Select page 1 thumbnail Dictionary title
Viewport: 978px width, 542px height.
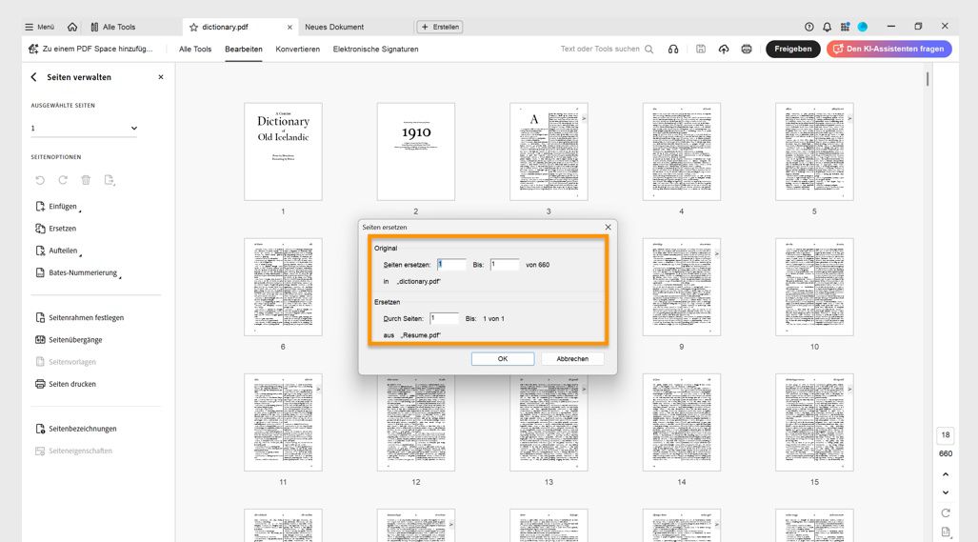pyautogui.click(x=283, y=151)
